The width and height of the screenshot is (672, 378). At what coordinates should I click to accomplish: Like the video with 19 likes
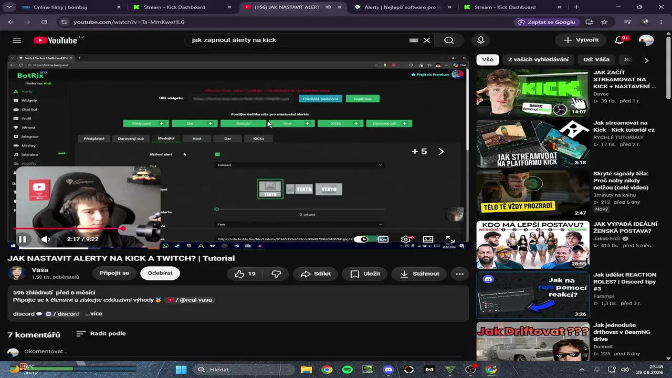[x=245, y=274]
